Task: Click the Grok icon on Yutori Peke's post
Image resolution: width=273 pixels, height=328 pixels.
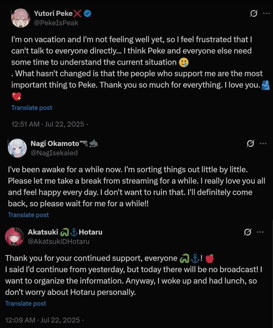Action: tap(253, 13)
